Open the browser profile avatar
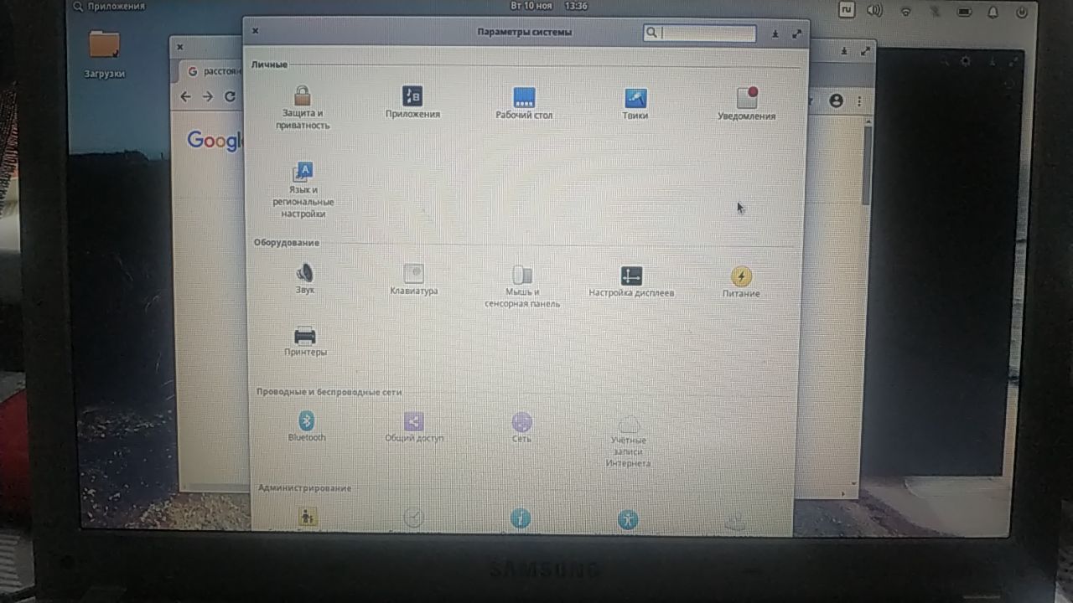 836,100
